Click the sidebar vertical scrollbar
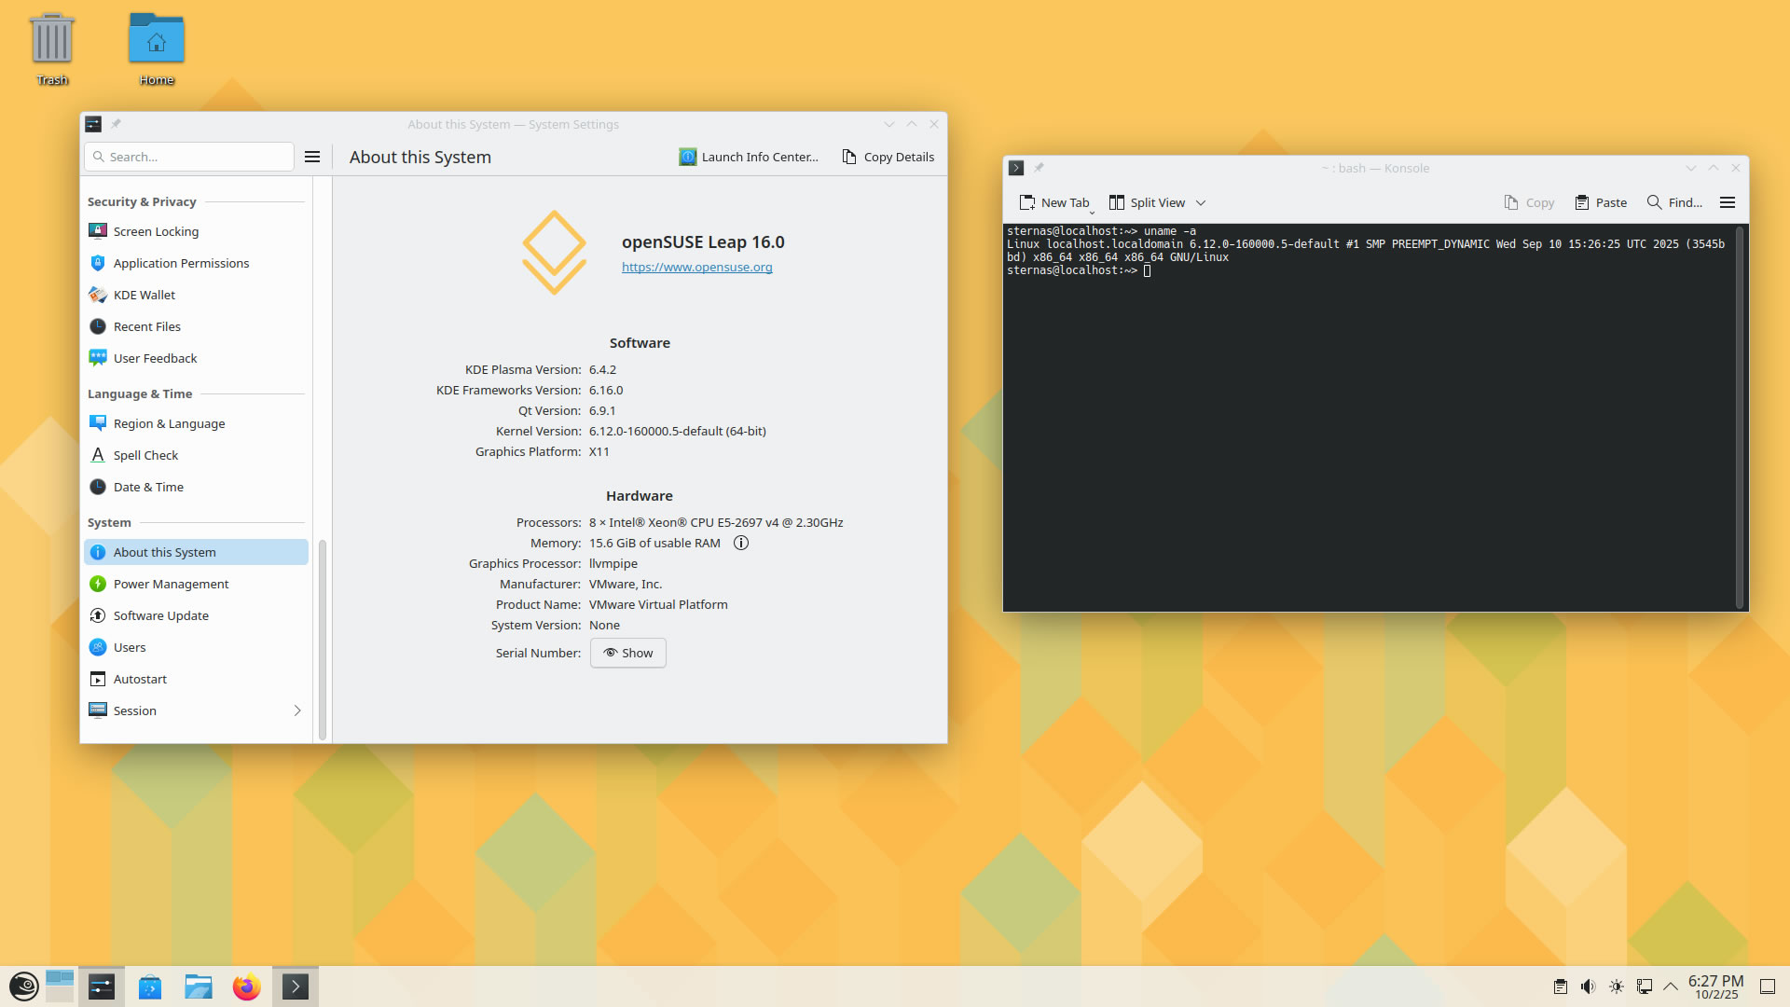 (x=323, y=638)
